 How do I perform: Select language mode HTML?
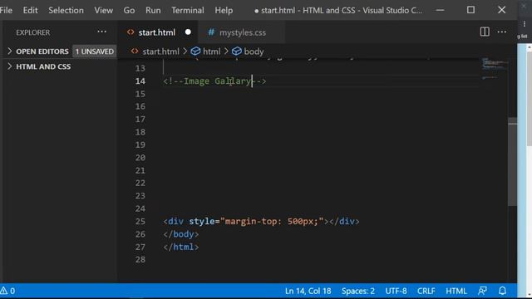pos(456,291)
